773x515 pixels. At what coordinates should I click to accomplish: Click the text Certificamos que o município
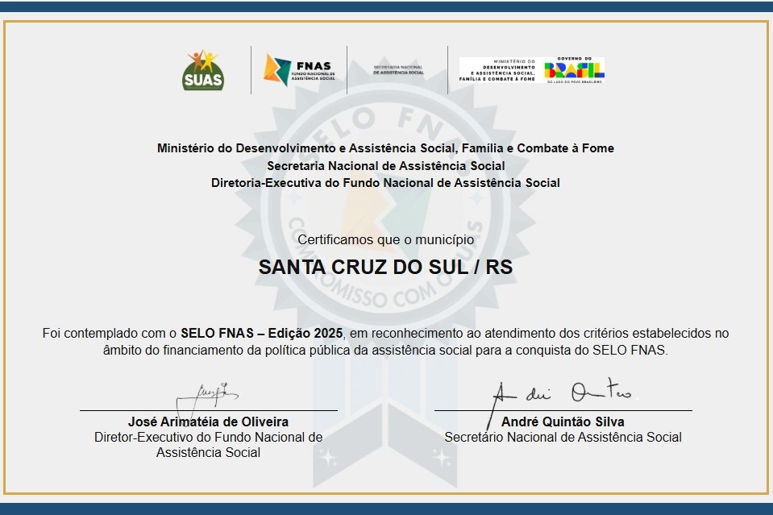tap(385, 239)
